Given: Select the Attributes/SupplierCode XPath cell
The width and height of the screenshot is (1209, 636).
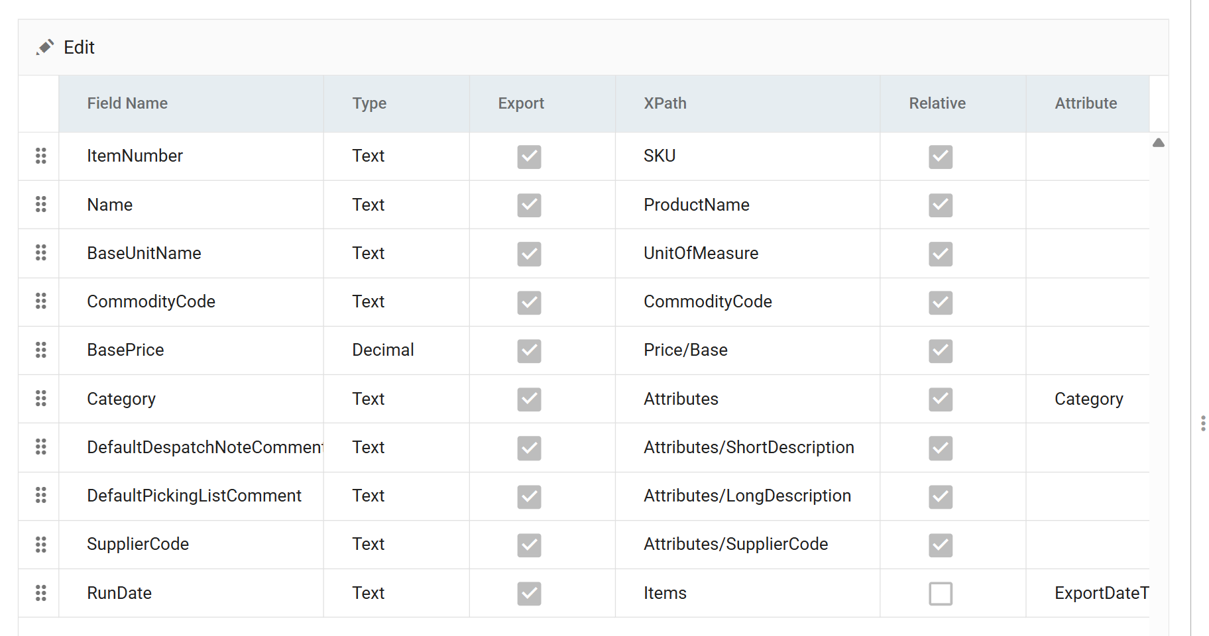Looking at the screenshot, I should (748, 544).
